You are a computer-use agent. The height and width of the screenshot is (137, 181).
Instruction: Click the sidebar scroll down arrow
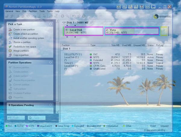coord(57,112)
